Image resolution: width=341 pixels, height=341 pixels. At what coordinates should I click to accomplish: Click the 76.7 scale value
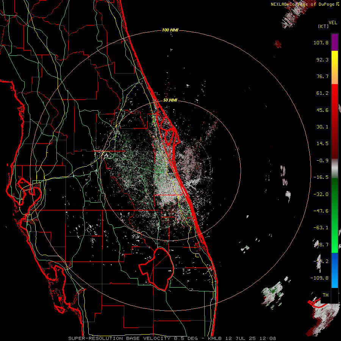coord(322,76)
